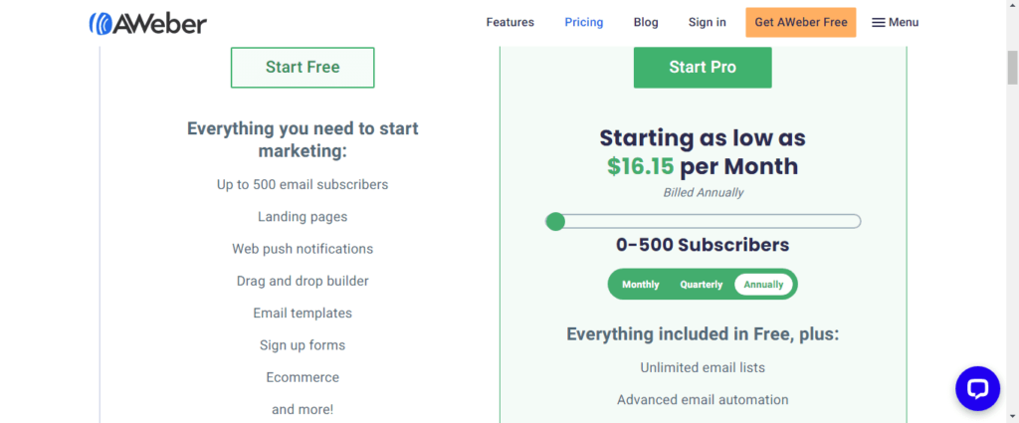Image resolution: width=1019 pixels, height=423 pixels.
Task: Click 'Unlimited email lists' feature text
Action: tap(703, 368)
